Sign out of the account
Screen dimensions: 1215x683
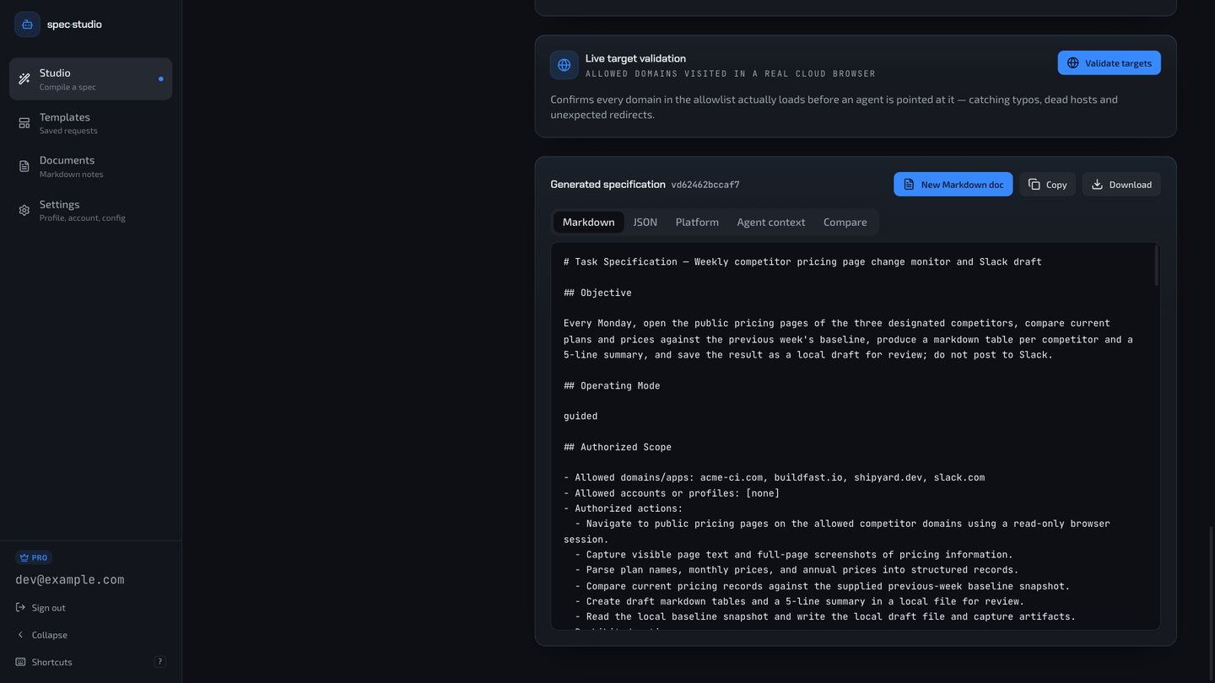point(40,608)
